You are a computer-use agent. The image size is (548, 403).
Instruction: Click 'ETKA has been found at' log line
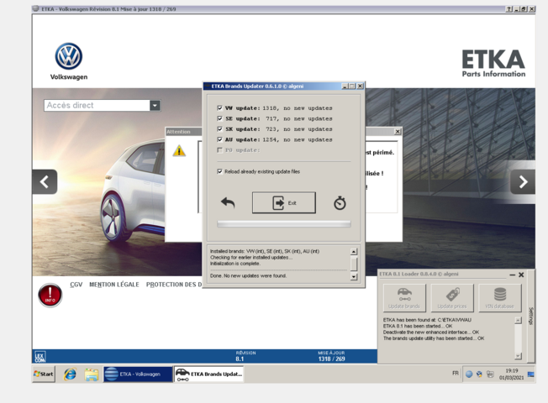point(427,320)
